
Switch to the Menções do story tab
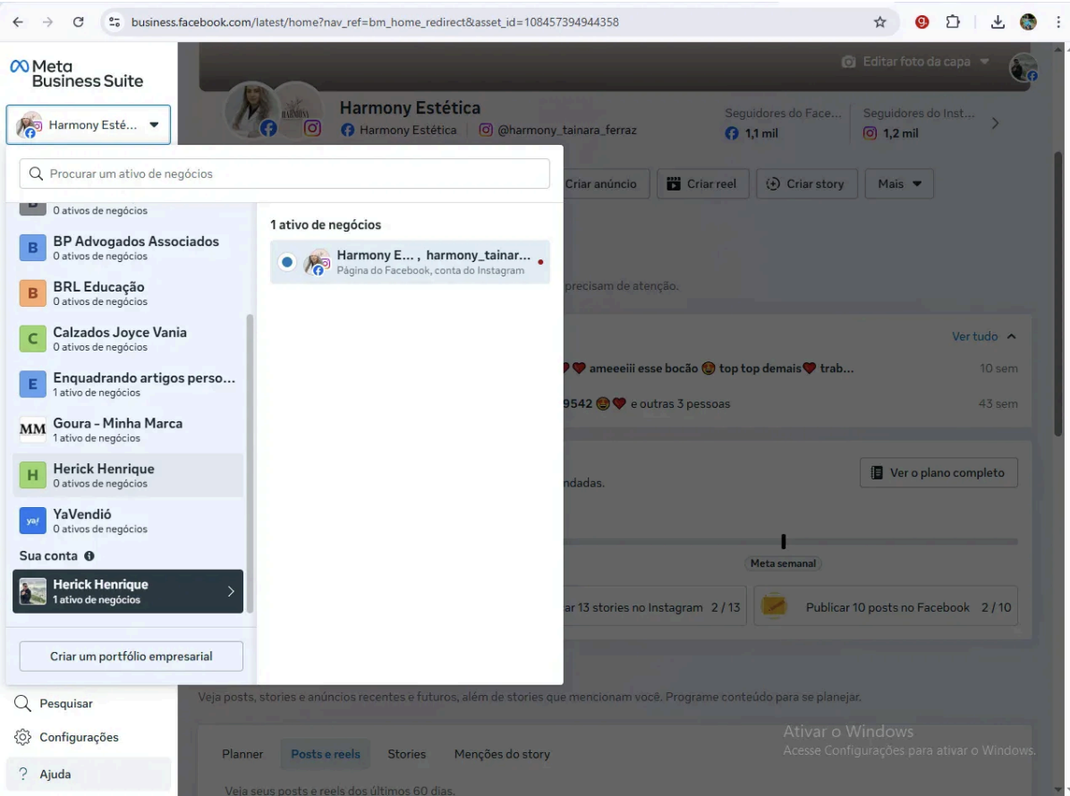pyautogui.click(x=502, y=754)
